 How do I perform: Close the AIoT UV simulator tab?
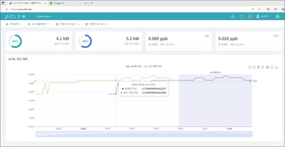pyautogui.click(x=45, y=3)
